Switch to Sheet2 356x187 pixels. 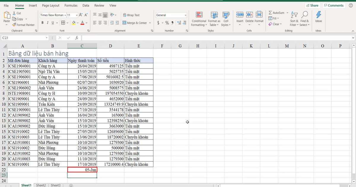click(x=41, y=185)
